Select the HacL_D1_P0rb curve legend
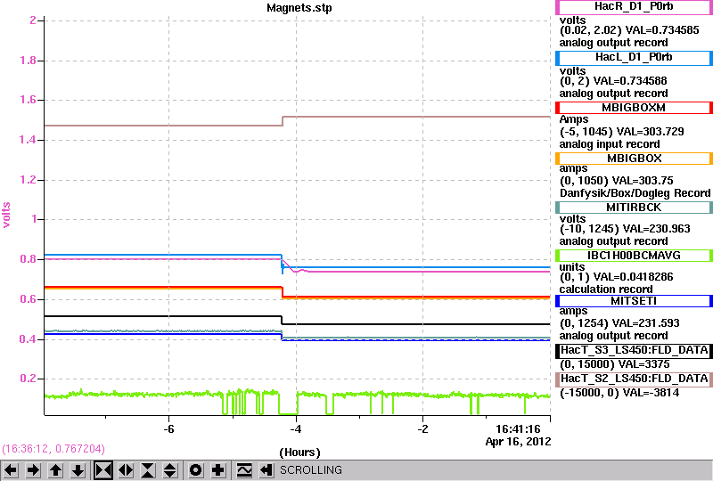Viewport: 713px width, 481px height. coord(634,58)
